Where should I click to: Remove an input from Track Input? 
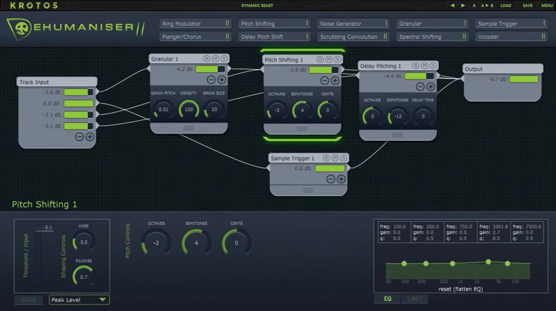[79, 137]
